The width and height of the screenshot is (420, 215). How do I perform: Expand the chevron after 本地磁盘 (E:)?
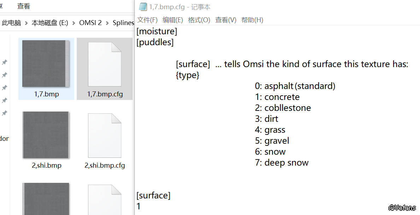[74, 23]
